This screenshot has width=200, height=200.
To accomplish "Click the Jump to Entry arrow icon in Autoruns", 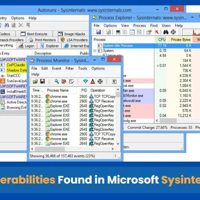I will (x=28, y=25).
